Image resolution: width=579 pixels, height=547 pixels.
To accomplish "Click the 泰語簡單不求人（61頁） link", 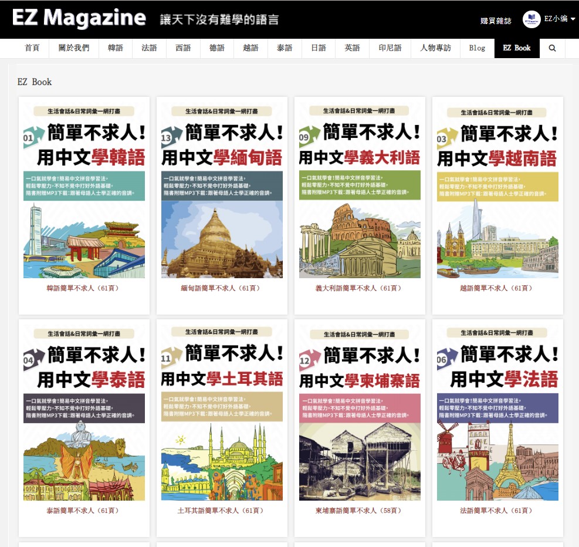I will [84, 511].
